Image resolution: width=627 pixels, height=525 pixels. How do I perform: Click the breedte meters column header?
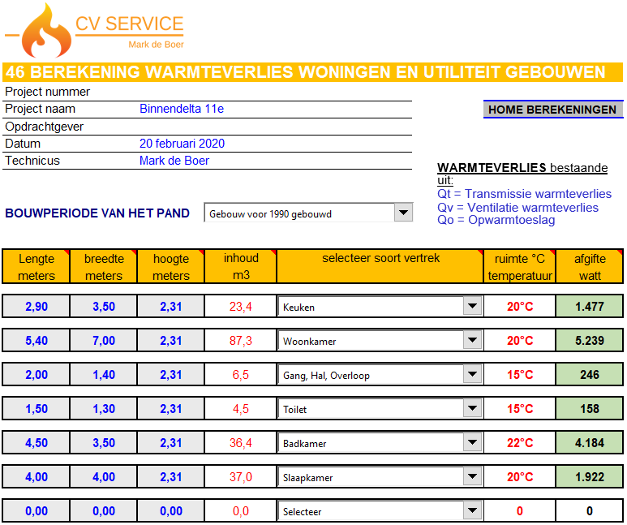(x=104, y=266)
